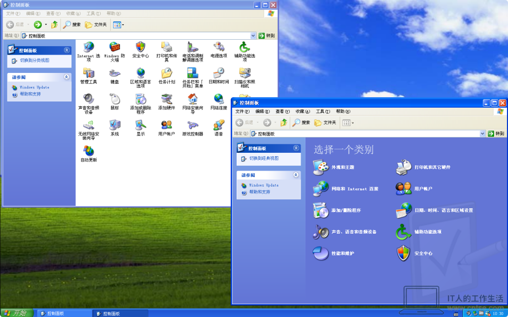This screenshot has width=508, height=317.
Task: Collapse 请参阅 panel in front window
Action: (296, 175)
